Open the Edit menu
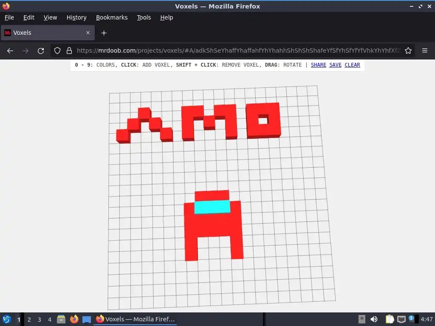Viewport: 435px width, 326px height. pyautogui.click(x=29, y=17)
